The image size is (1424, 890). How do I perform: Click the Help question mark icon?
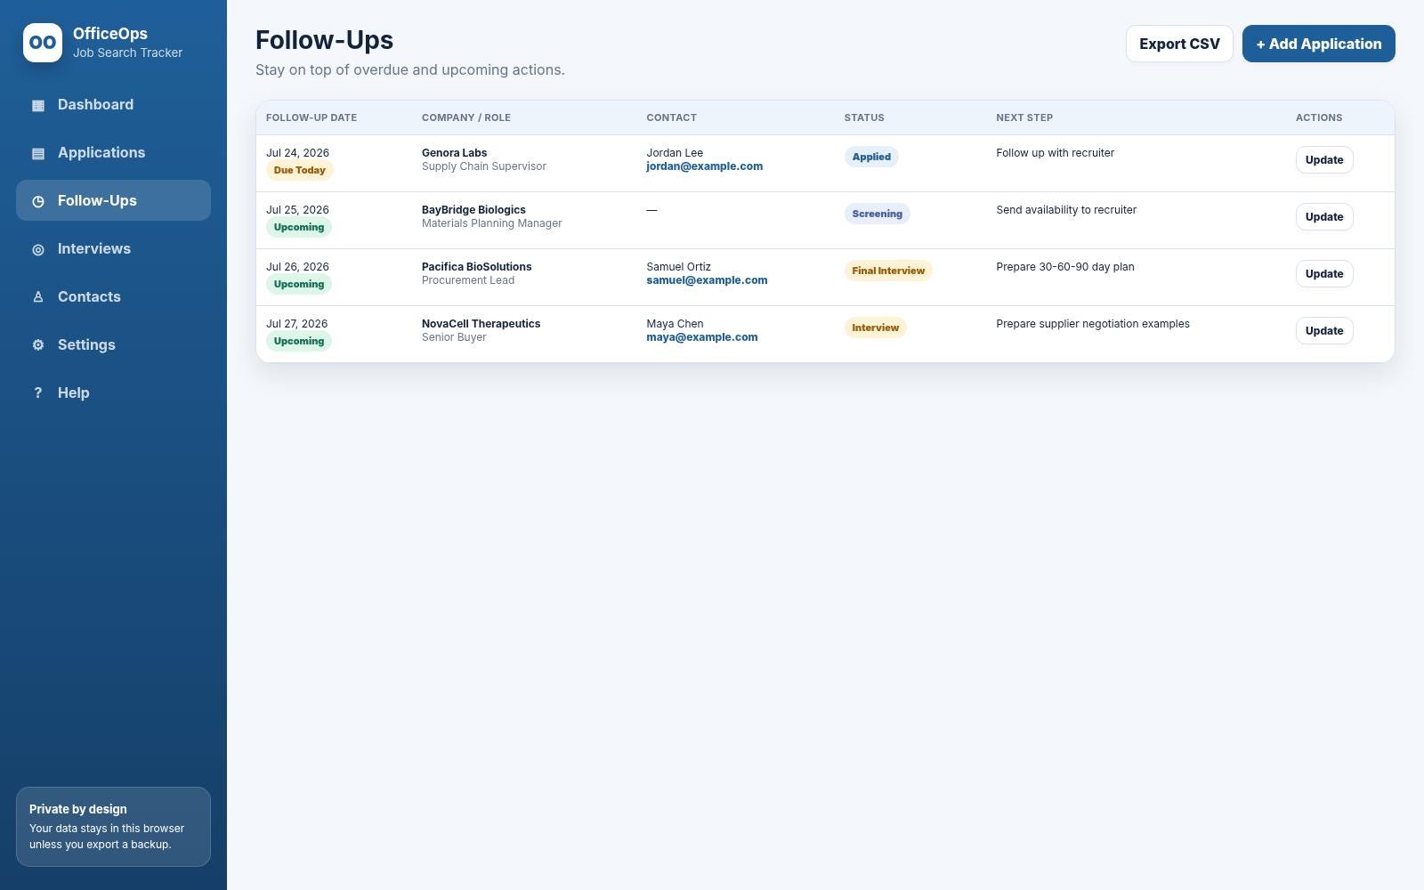pos(38,393)
